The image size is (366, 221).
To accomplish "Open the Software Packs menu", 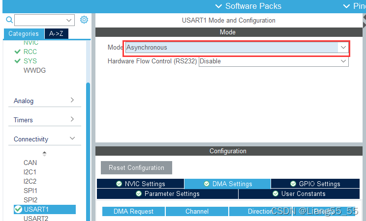I will click(248, 6).
